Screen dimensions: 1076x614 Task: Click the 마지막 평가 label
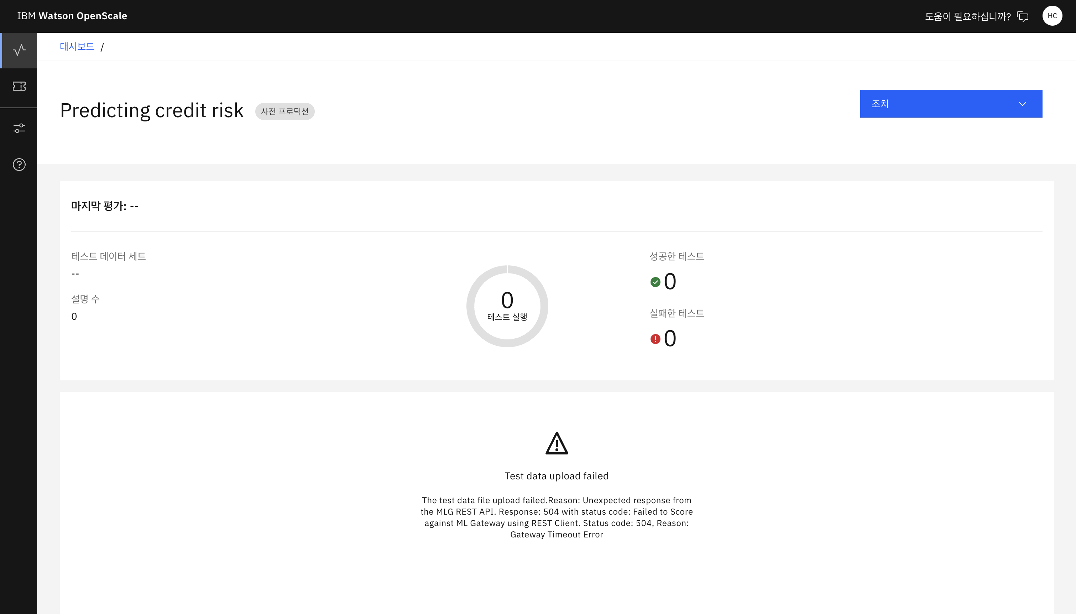coord(105,206)
